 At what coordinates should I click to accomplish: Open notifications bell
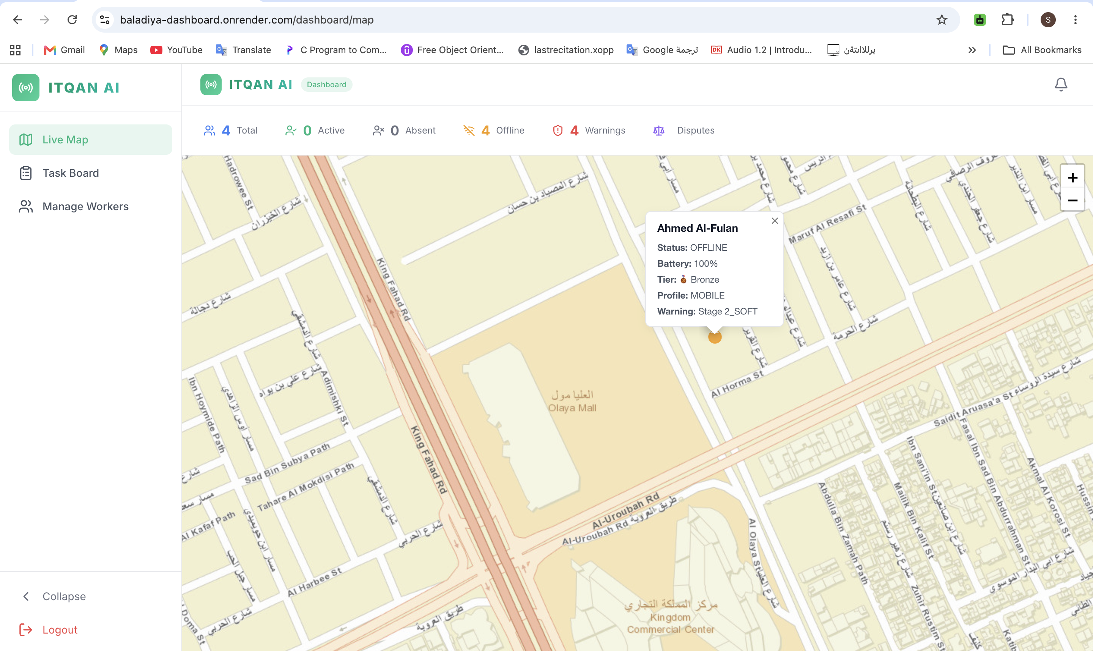1060,85
